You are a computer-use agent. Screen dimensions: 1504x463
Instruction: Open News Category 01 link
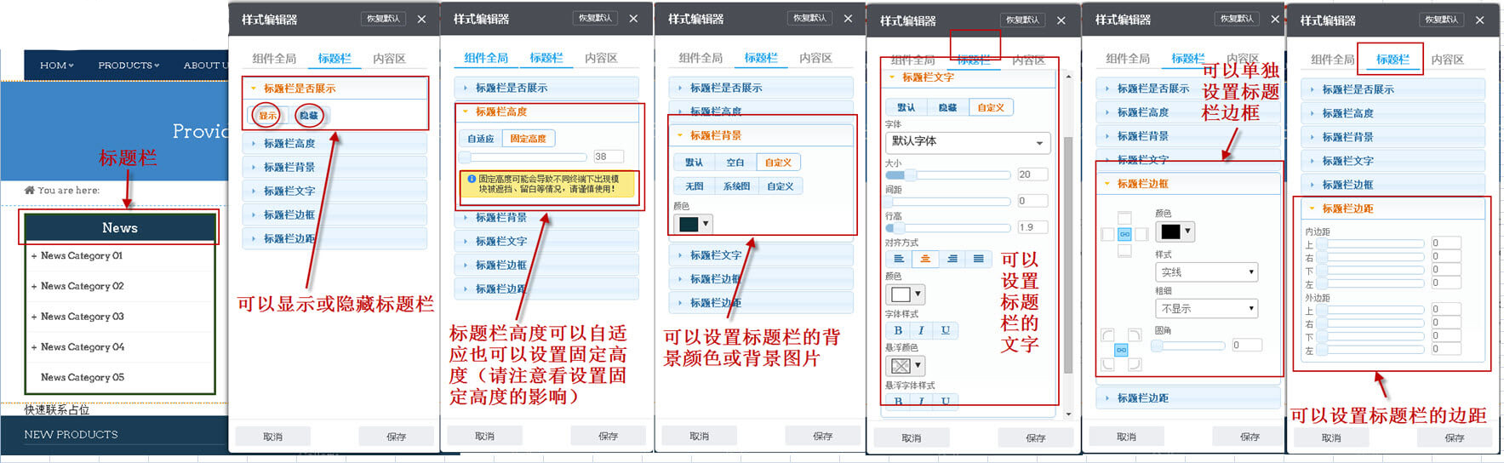(82, 255)
